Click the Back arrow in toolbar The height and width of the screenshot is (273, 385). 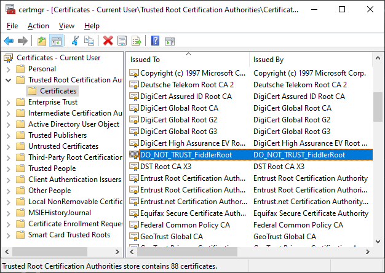(9, 41)
